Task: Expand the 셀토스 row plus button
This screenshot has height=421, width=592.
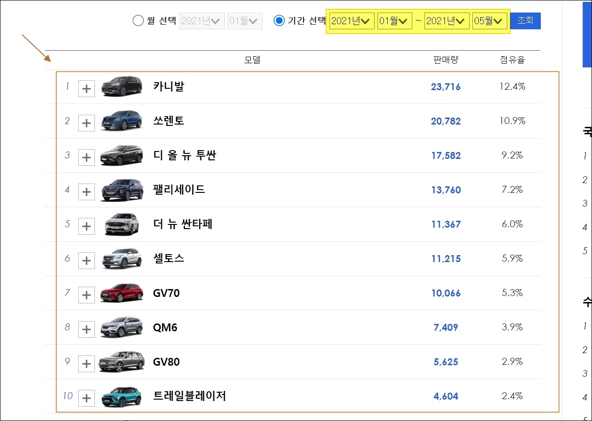Action: pyautogui.click(x=86, y=260)
